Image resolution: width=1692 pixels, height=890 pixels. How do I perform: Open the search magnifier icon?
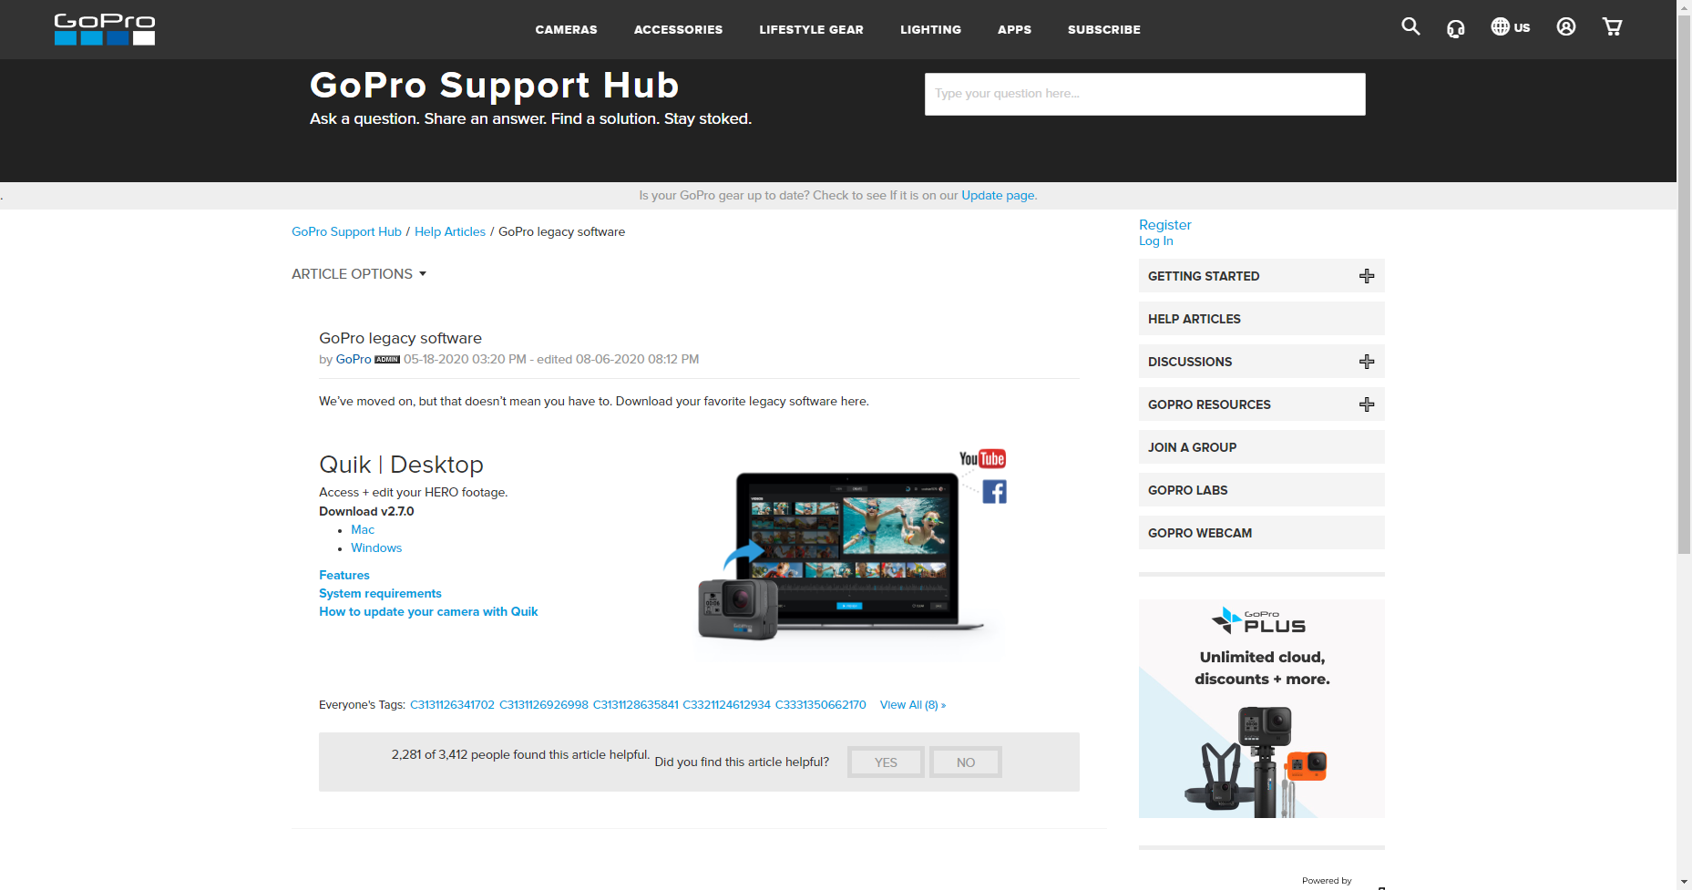[x=1410, y=26]
